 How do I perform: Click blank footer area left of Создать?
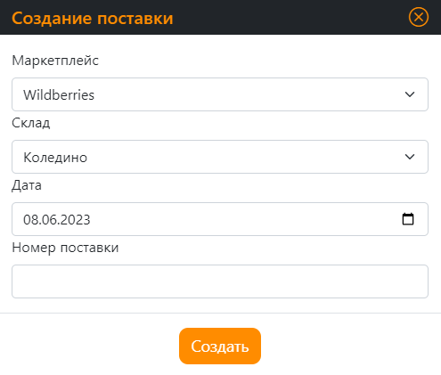tap(89, 346)
